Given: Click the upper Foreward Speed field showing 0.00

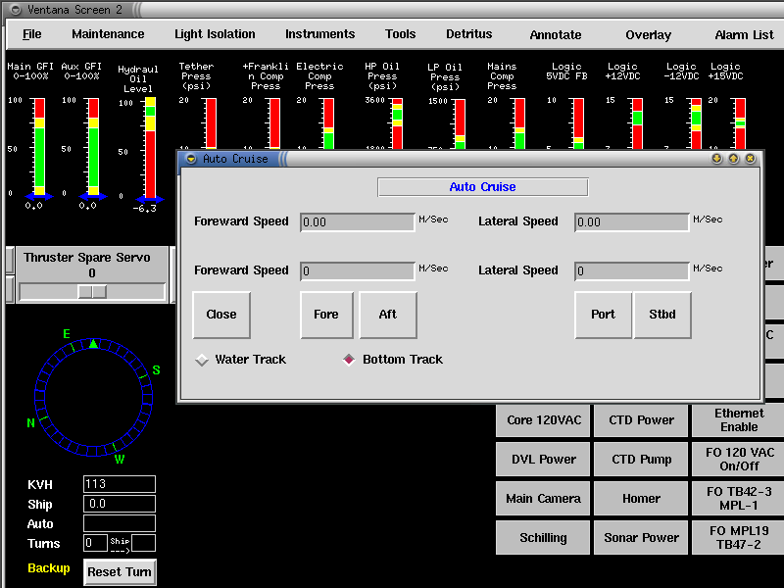Looking at the screenshot, I should [x=358, y=222].
